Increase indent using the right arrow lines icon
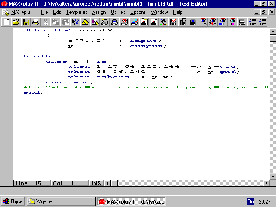 252,22
